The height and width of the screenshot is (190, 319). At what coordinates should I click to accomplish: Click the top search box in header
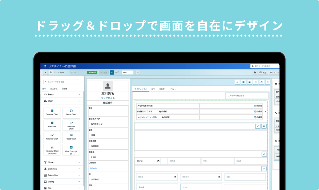tap(265, 66)
